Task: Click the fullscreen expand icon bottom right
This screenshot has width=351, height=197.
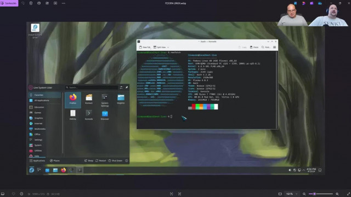Action: coord(348,194)
